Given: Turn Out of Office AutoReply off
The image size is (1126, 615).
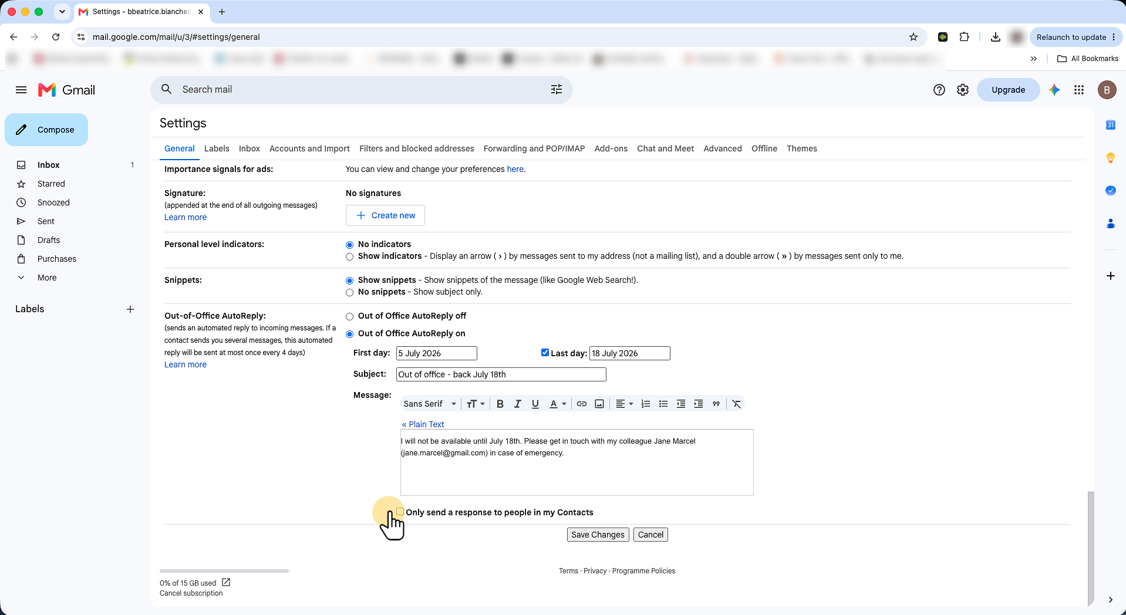Looking at the screenshot, I should (x=349, y=316).
